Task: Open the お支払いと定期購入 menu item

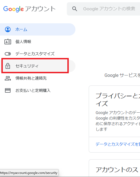Action: (38, 90)
